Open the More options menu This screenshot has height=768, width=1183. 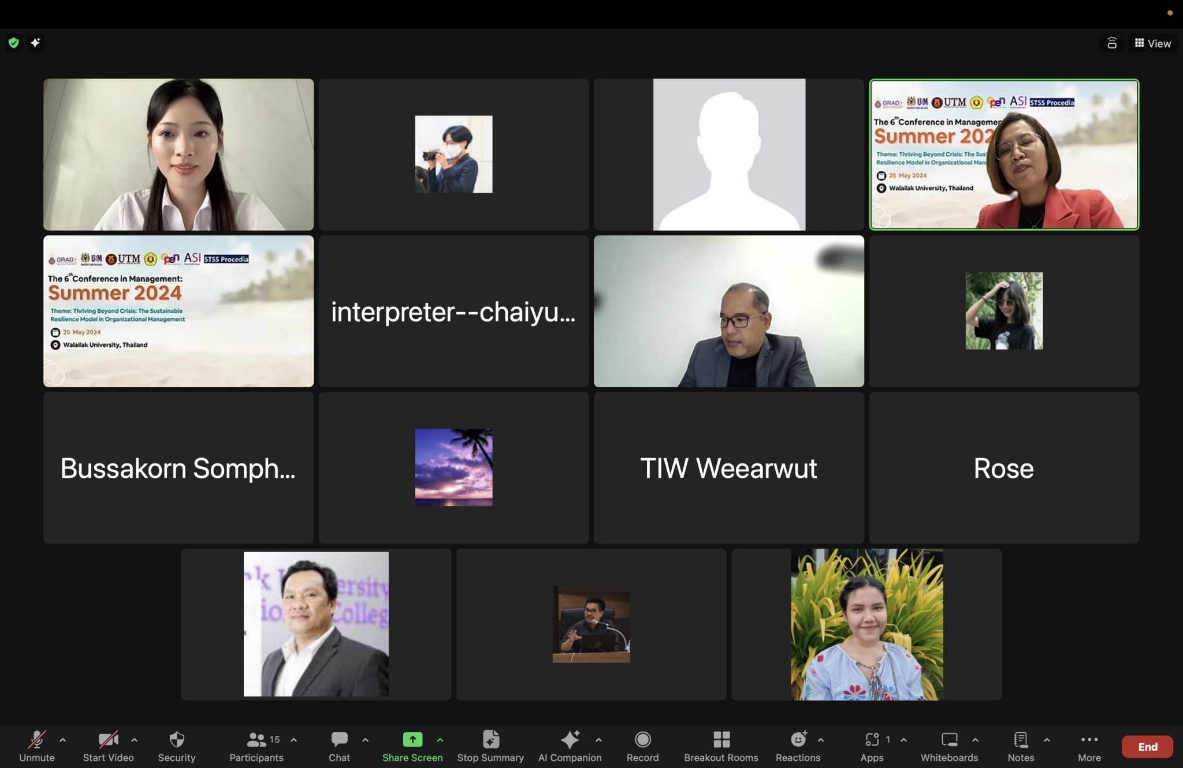click(1089, 740)
